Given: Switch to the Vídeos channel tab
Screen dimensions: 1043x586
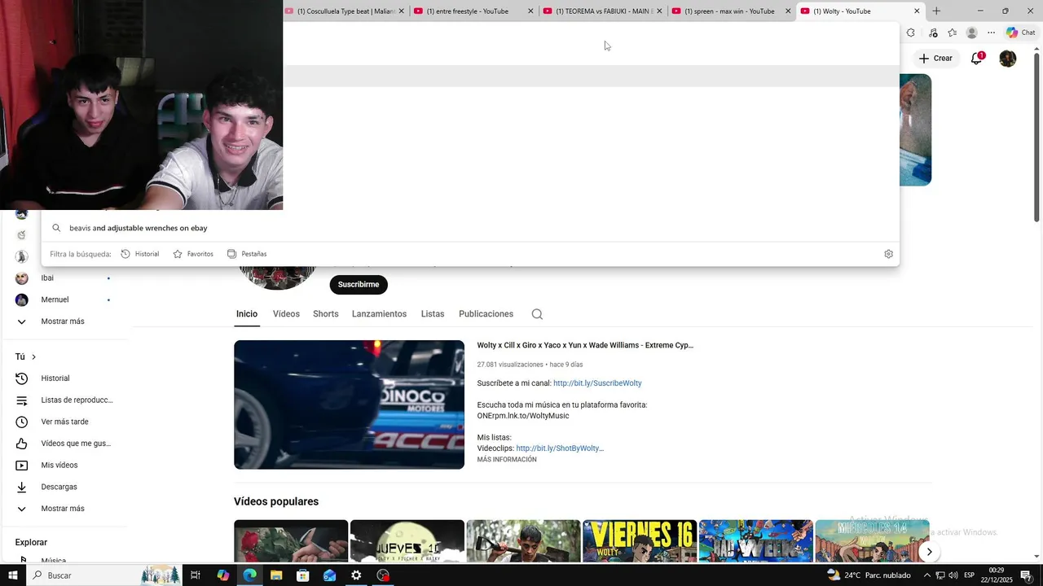Looking at the screenshot, I should [286, 314].
